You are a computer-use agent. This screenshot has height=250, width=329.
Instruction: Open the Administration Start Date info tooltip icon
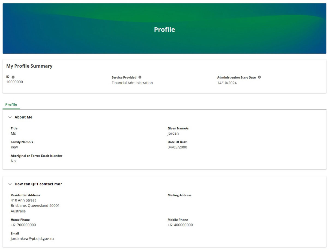[x=259, y=77]
